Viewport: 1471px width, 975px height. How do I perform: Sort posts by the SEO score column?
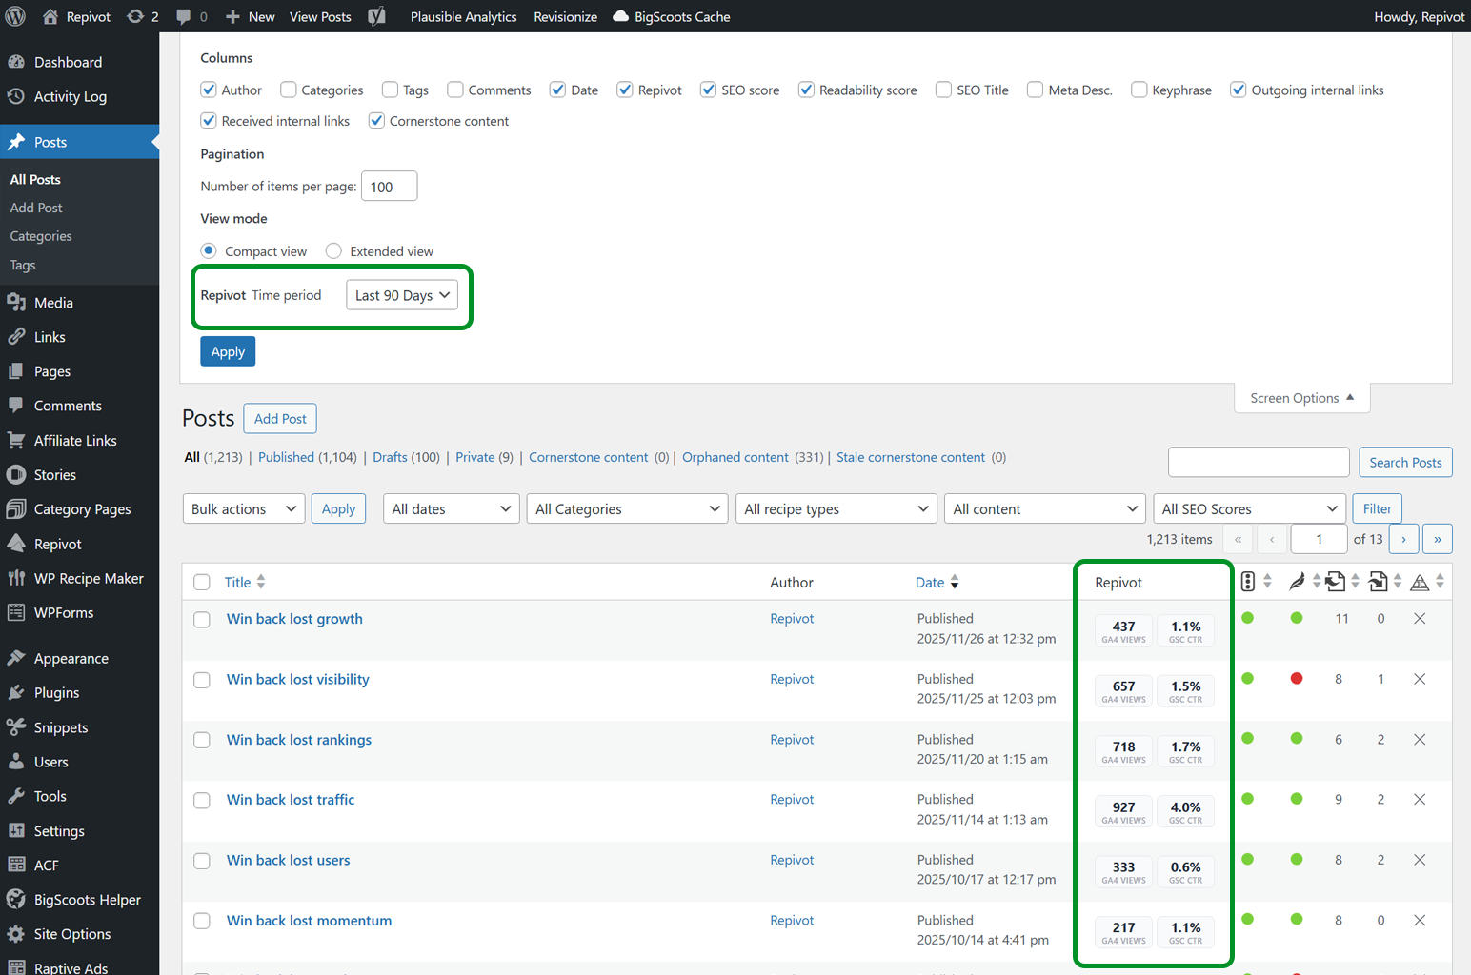(1248, 581)
